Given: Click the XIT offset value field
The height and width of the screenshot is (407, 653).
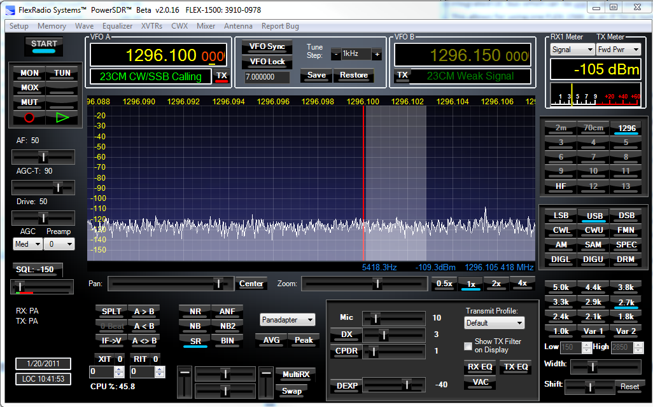Looking at the screenshot, I should (x=102, y=371).
